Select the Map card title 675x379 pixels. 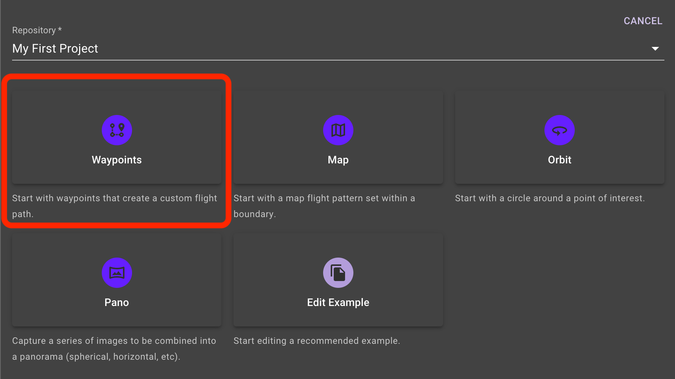(x=338, y=160)
